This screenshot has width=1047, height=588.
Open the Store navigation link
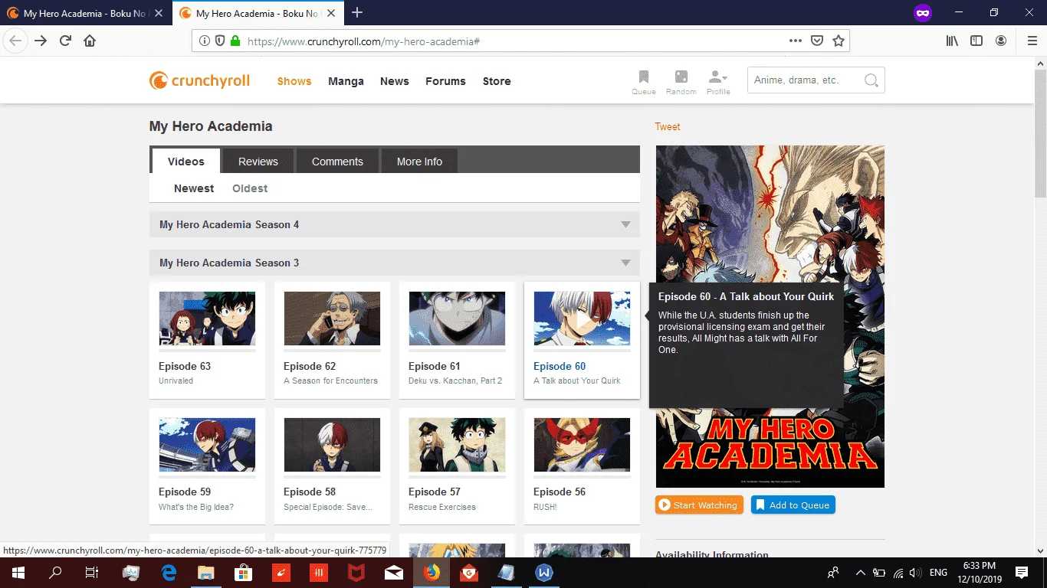click(x=497, y=81)
